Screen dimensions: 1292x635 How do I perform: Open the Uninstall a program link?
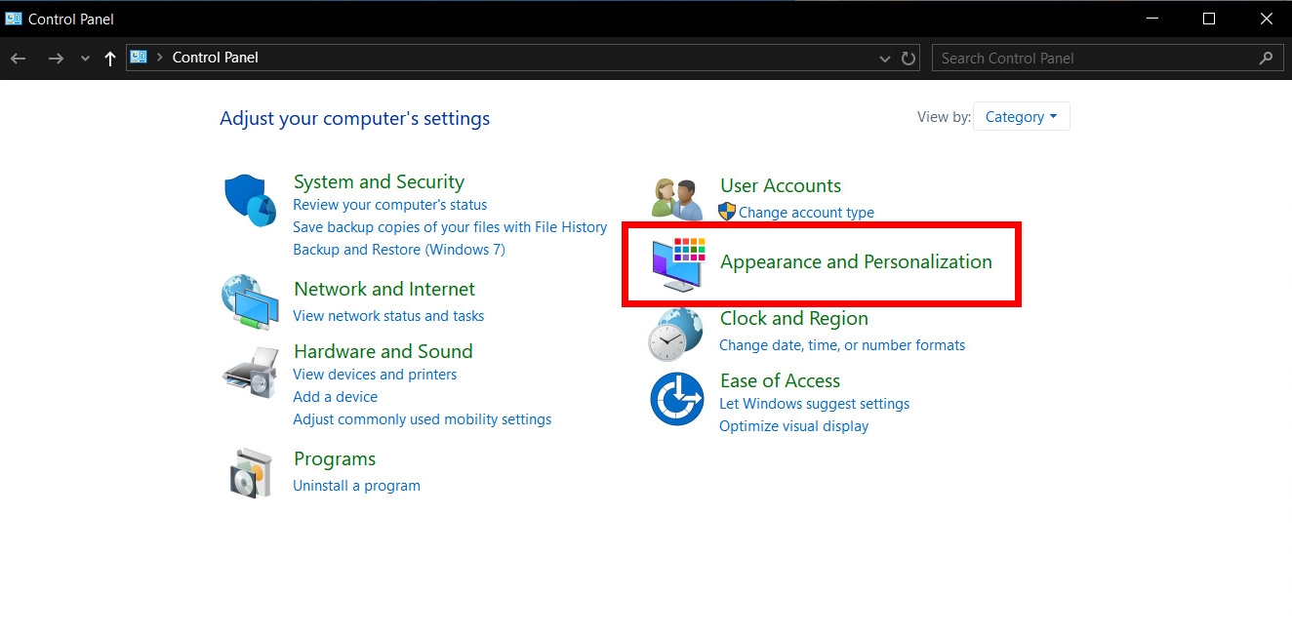[356, 486]
